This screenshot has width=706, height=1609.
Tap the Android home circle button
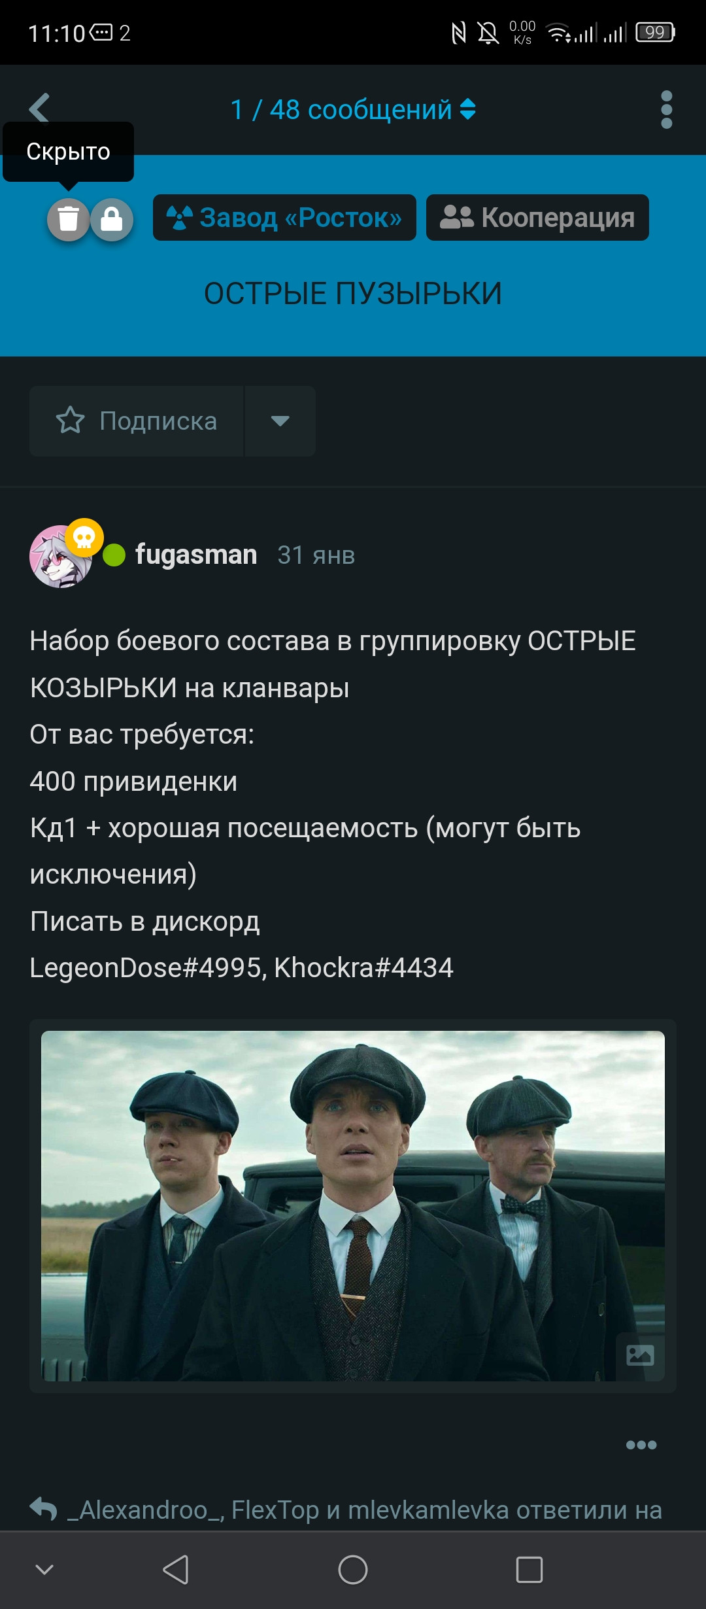(x=353, y=1569)
